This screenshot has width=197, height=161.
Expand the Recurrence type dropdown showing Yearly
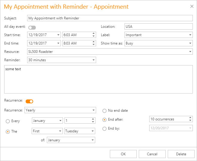point(93,110)
